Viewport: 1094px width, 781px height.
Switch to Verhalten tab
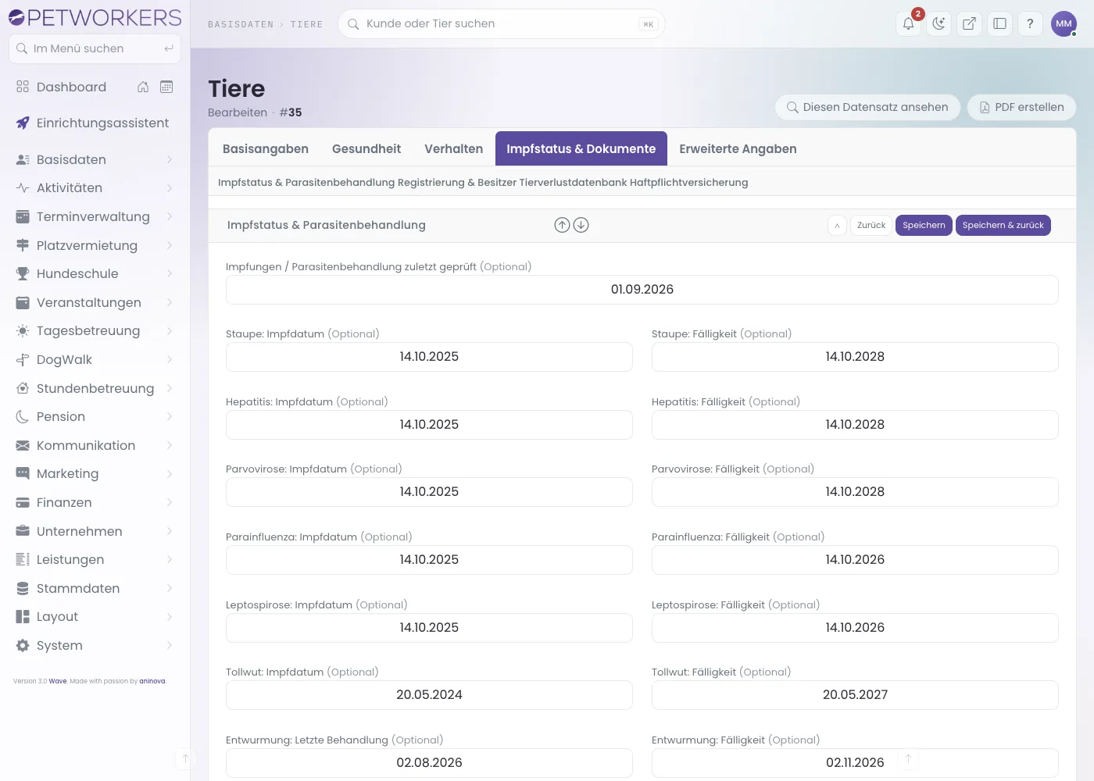[454, 148]
